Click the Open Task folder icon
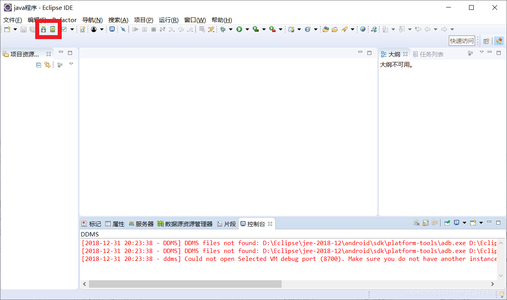The image size is (507, 300). click(335, 29)
